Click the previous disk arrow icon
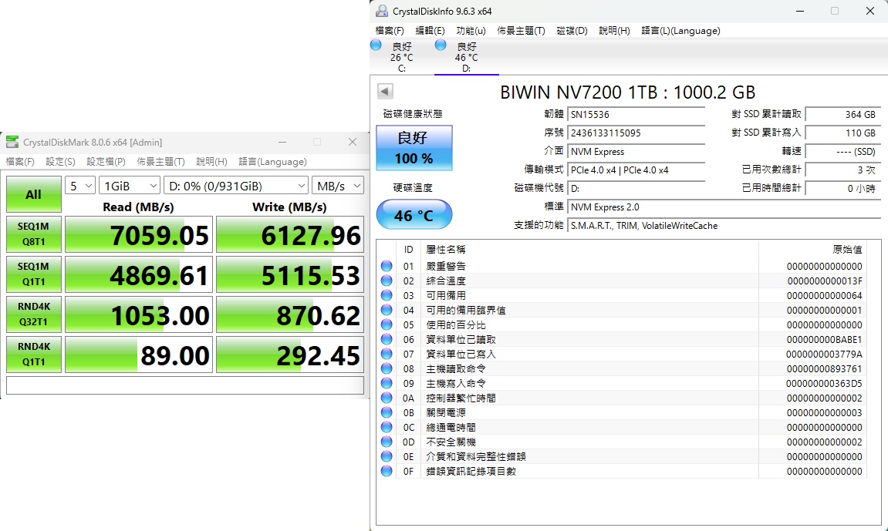 click(x=385, y=92)
